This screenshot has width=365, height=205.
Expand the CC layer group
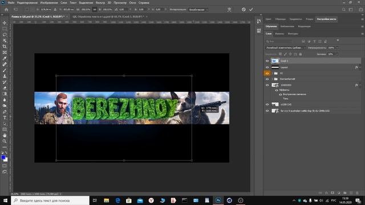click(x=272, y=73)
